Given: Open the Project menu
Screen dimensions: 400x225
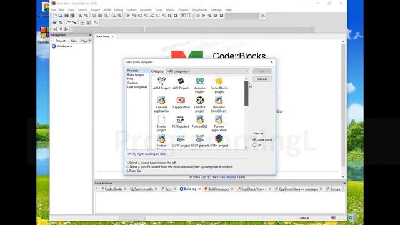Looking at the screenshot, I should [95, 10].
